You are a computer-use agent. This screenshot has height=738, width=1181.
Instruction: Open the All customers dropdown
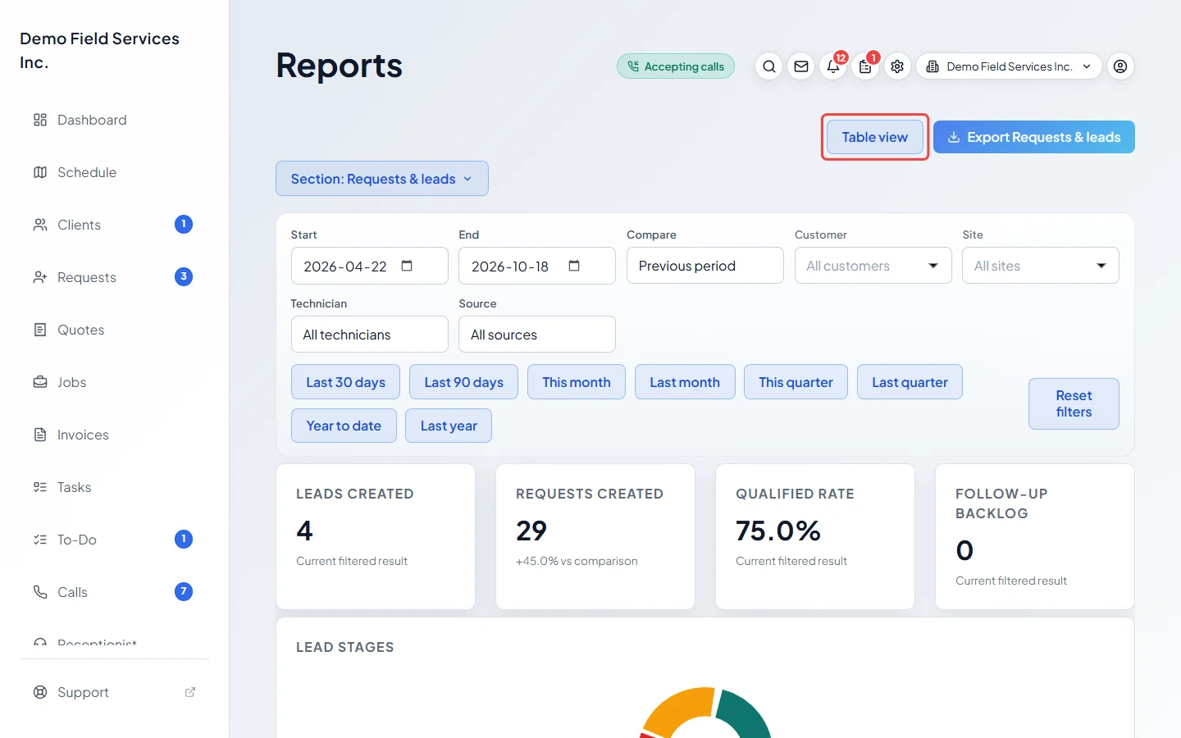[x=873, y=266]
